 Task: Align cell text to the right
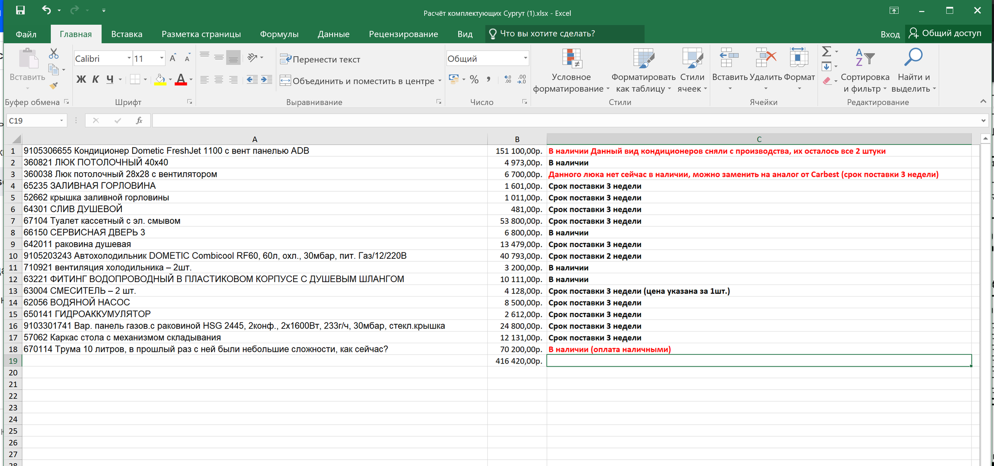(233, 80)
